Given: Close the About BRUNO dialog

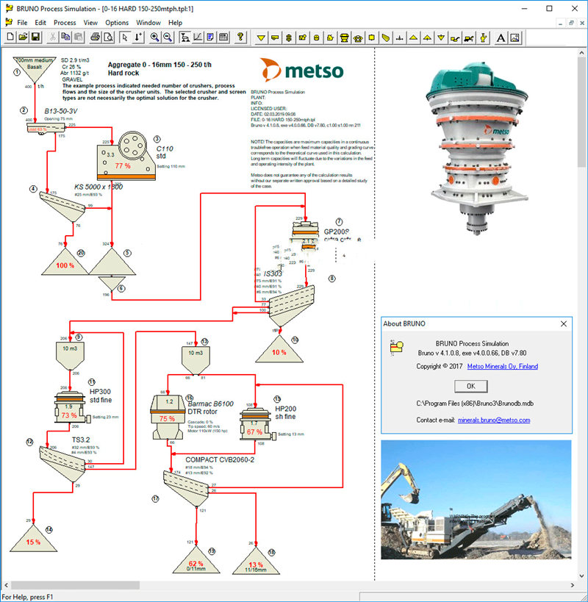Looking at the screenshot, I should [564, 323].
